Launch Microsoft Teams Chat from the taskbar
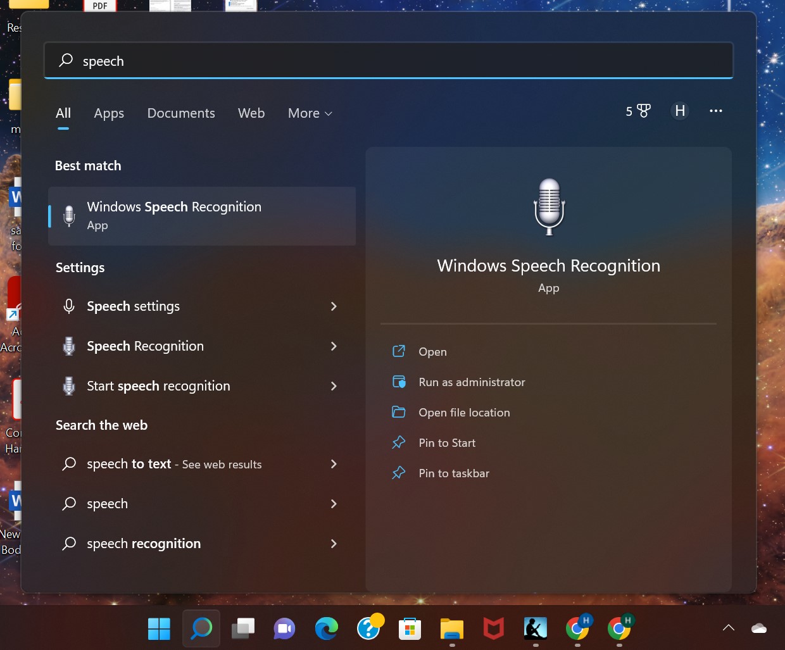This screenshot has width=785, height=650. [284, 628]
